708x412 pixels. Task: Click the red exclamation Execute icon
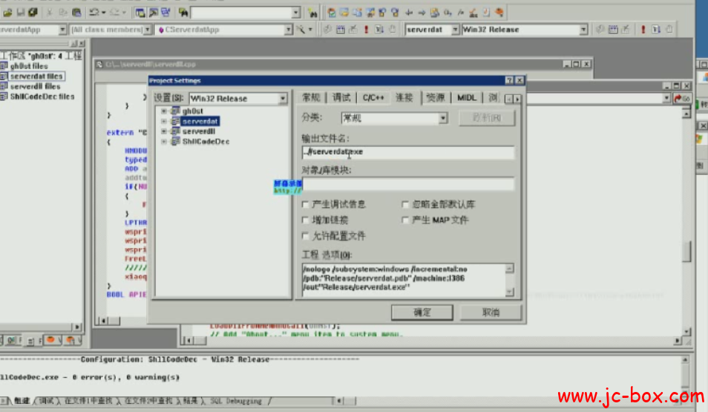[x=364, y=30]
